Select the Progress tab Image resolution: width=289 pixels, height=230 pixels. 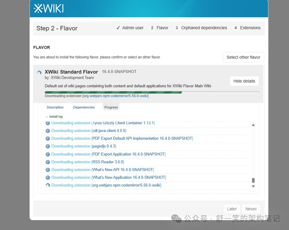tap(111, 107)
